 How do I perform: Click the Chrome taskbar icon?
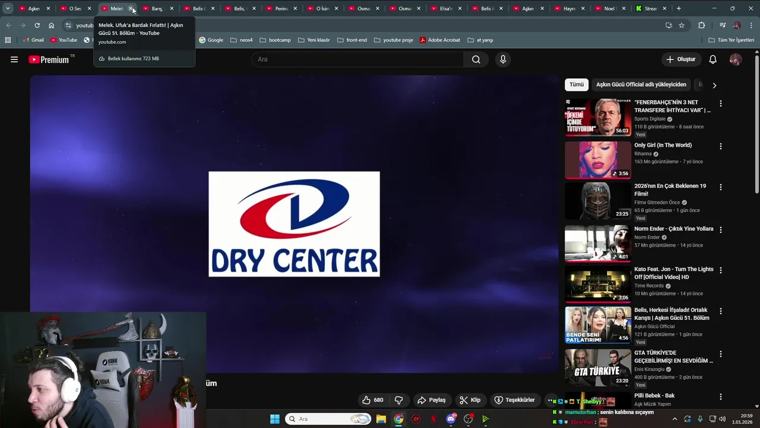pos(398,419)
